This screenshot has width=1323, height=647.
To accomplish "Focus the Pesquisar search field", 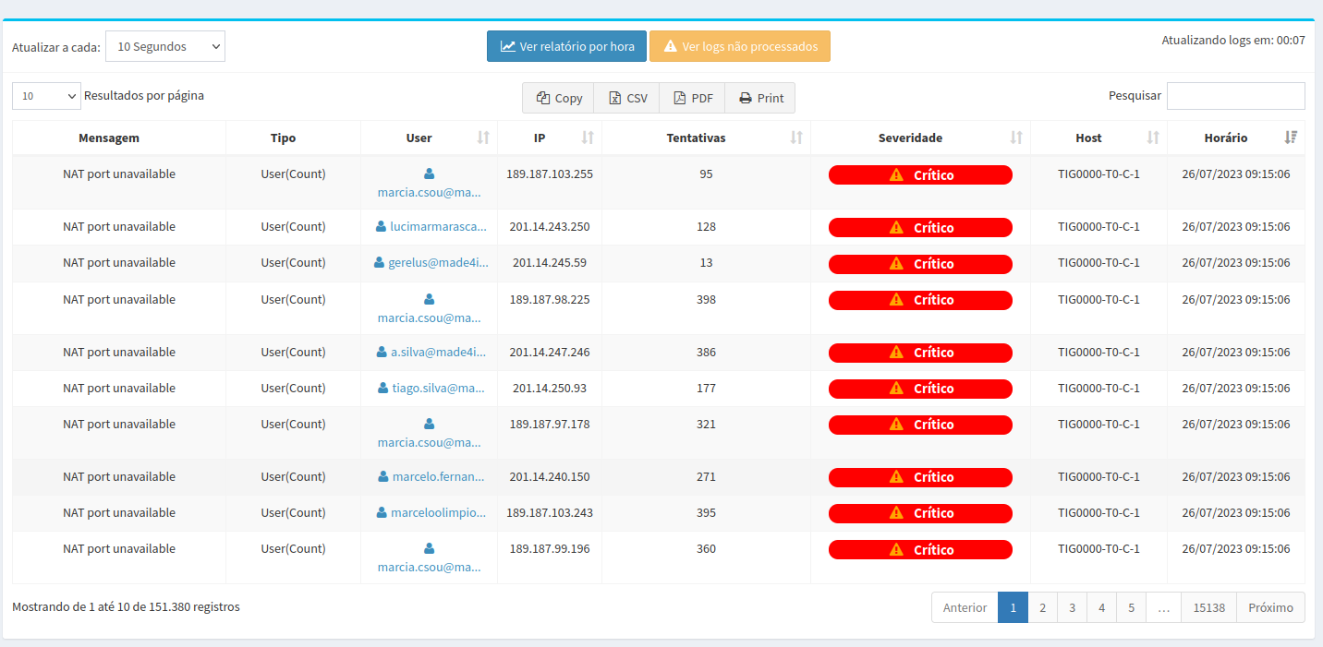I will (1235, 96).
